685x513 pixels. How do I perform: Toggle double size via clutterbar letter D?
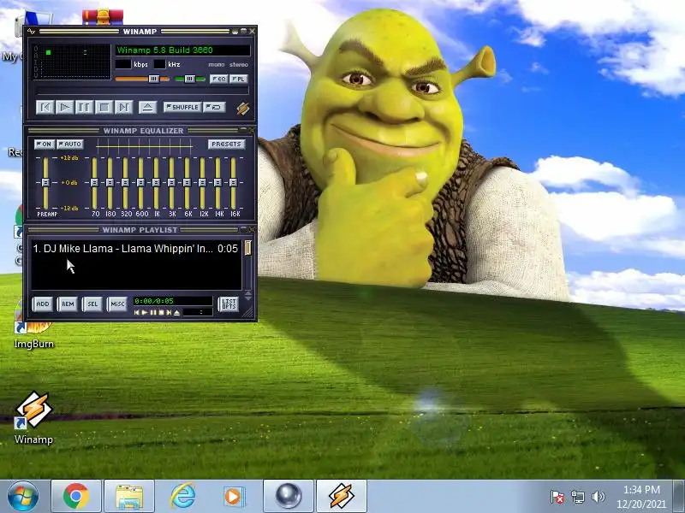point(36,68)
